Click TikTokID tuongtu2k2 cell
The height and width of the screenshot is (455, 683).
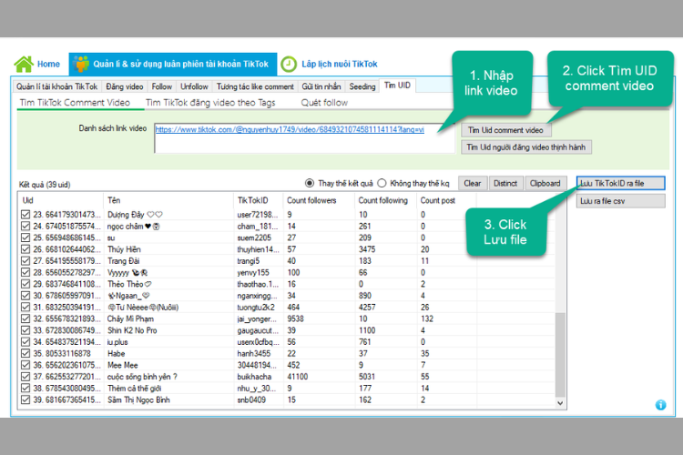point(256,308)
